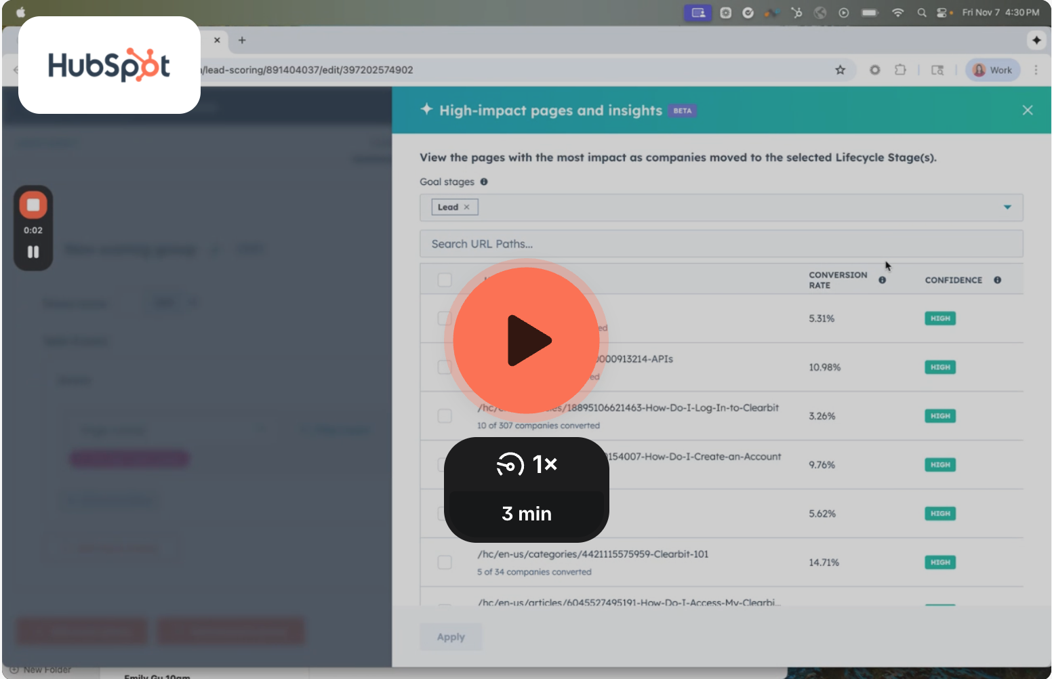Click the Search URL Paths field

click(x=721, y=244)
